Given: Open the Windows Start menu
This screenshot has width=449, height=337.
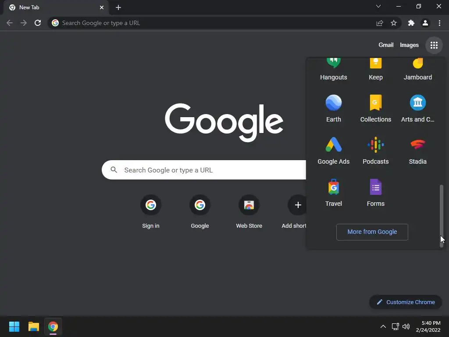Looking at the screenshot, I should (x=14, y=326).
